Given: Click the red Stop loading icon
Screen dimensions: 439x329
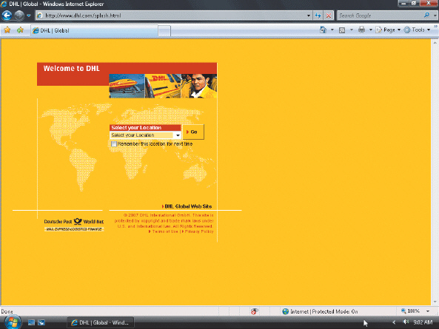Looking at the screenshot, I should 329,16.
